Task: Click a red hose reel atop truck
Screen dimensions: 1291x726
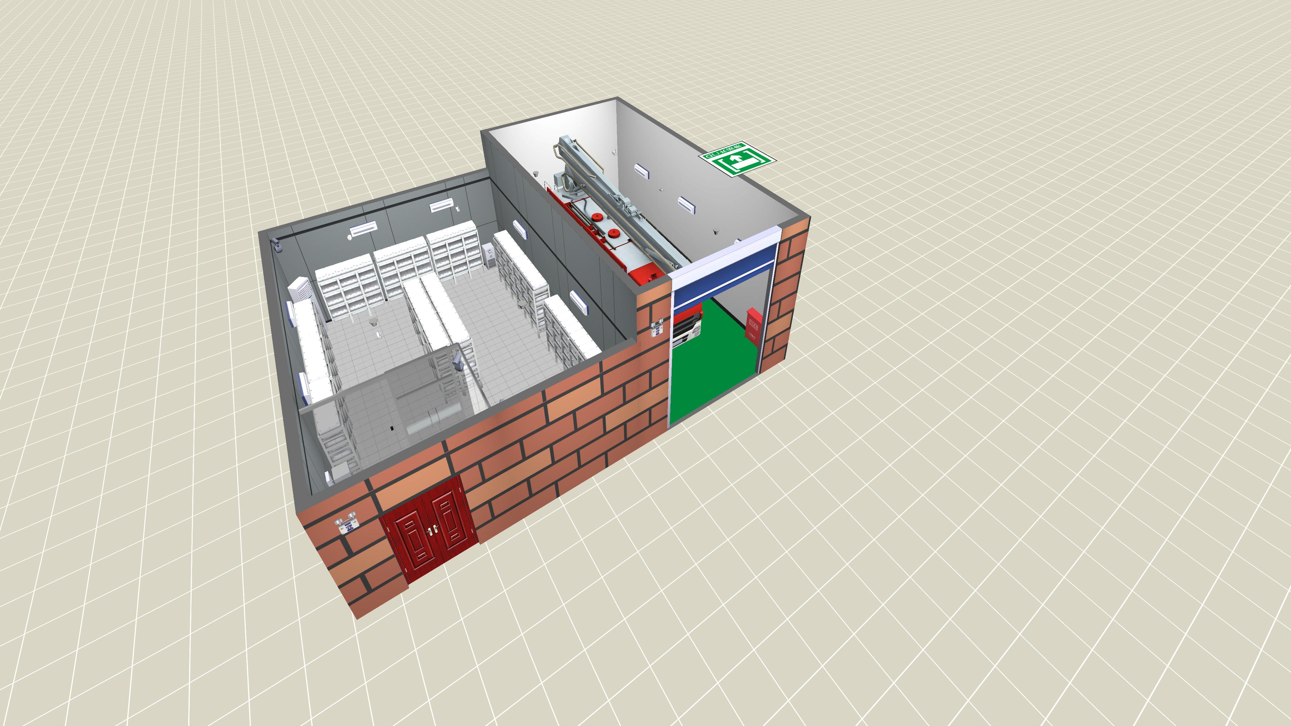Action: pos(597,217)
